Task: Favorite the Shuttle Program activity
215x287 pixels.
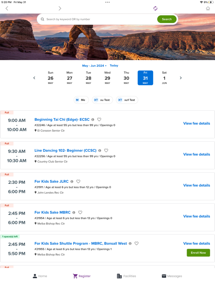Action: click(137, 243)
